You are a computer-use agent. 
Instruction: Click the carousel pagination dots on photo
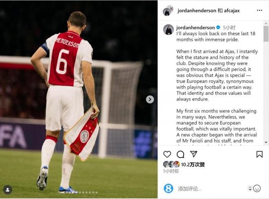[x=87, y=192]
